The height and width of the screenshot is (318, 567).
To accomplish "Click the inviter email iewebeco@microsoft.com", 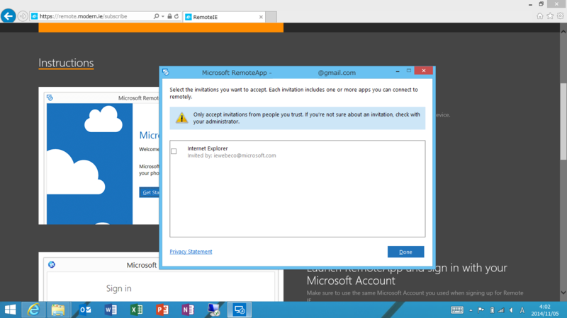I will pyautogui.click(x=245, y=155).
